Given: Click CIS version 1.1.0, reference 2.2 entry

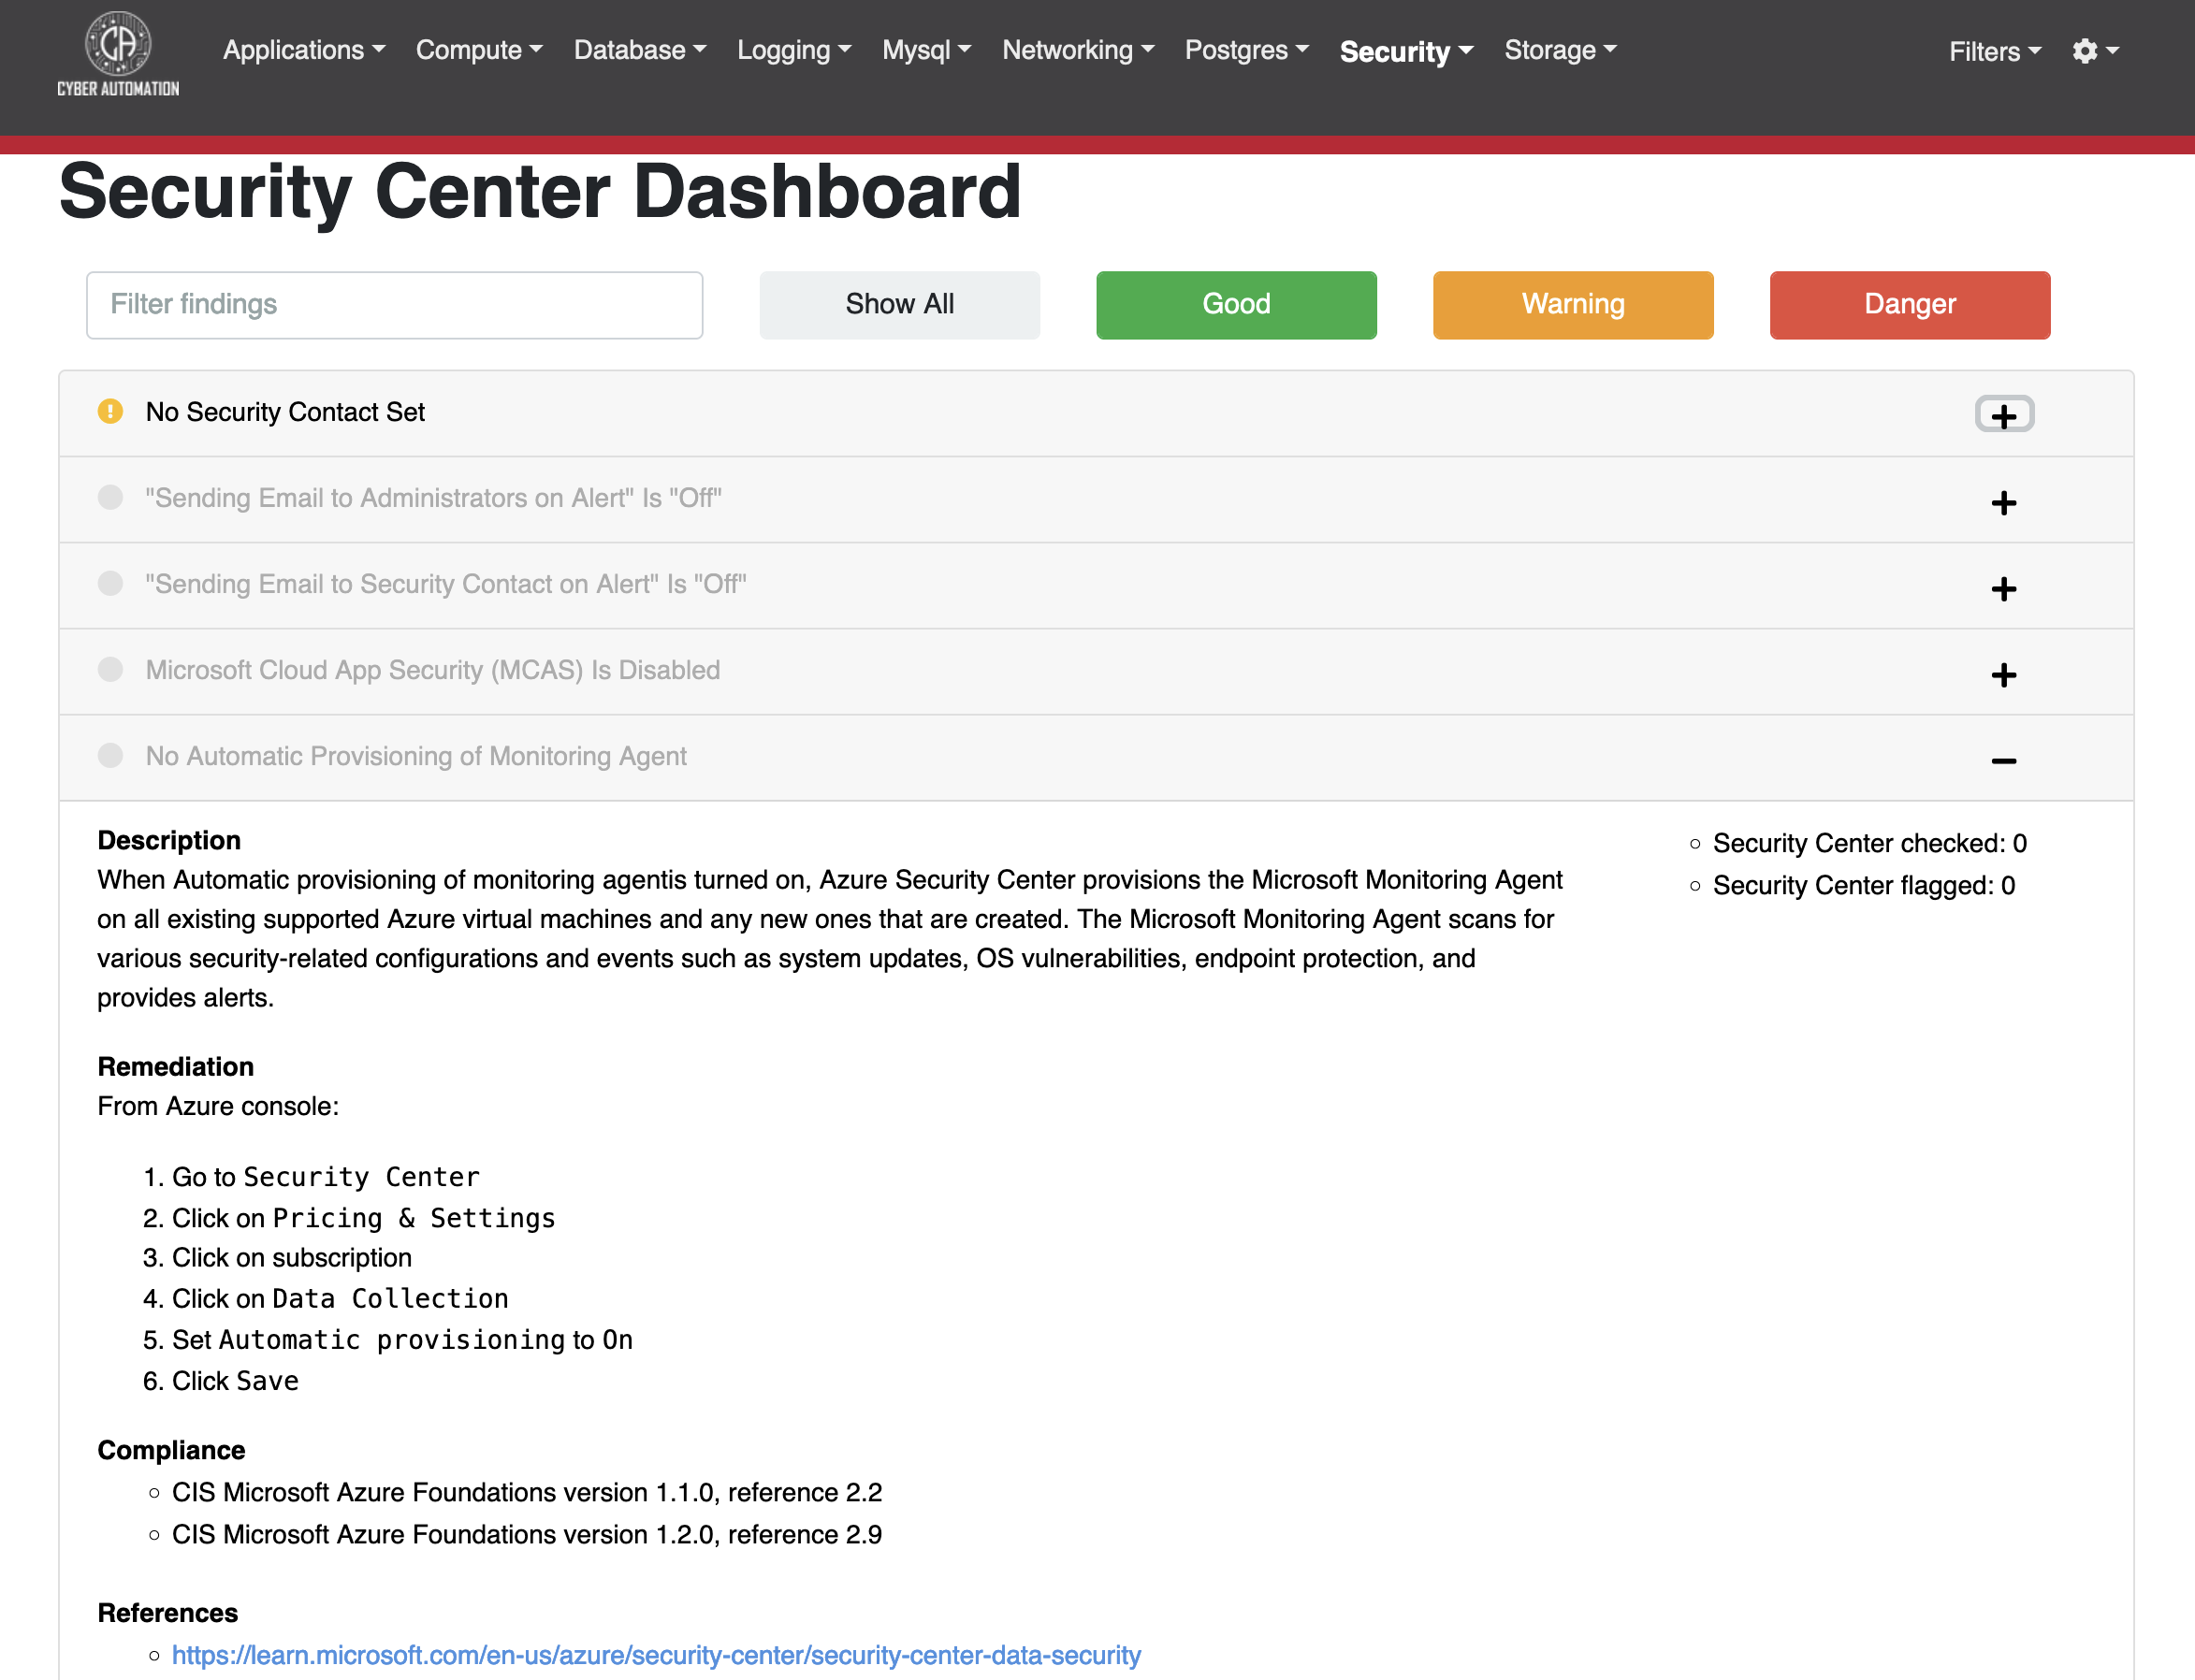Looking at the screenshot, I should click(x=526, y=1492).
